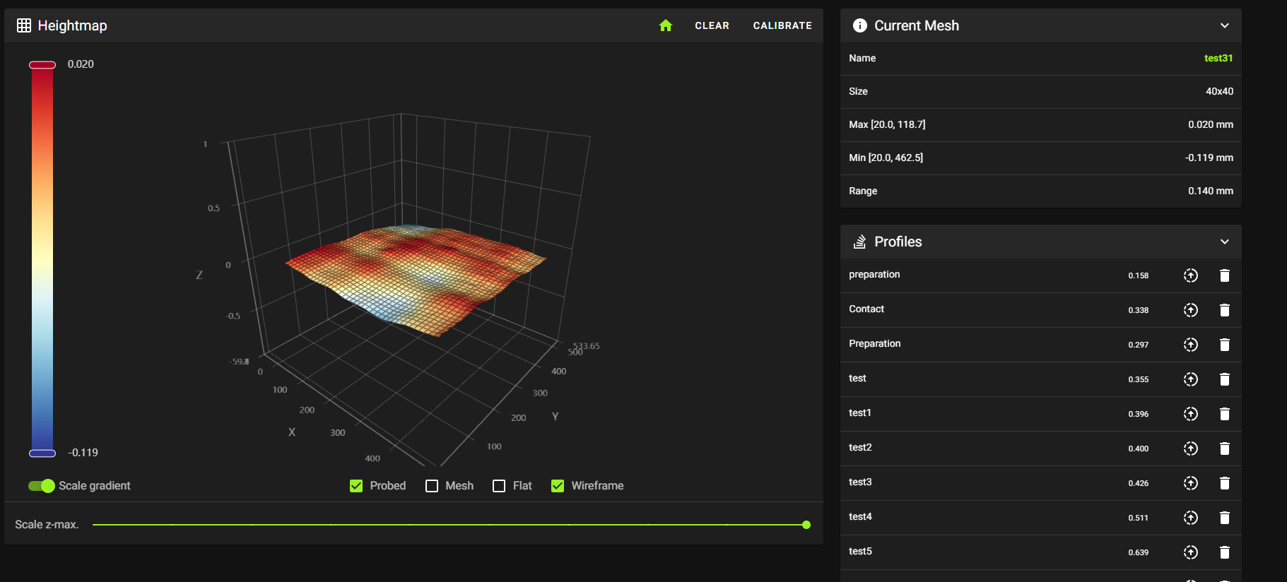Screen dimensions: 1287x582
Task: Load the preparation profile
Action: pyautogui.click(x=1191, y=275)
